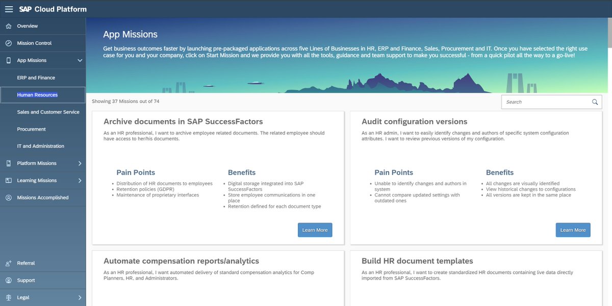Click the Platform Missions icon
Image resolution: width=612 pixels, height=306 pixels.
(8, 163)
